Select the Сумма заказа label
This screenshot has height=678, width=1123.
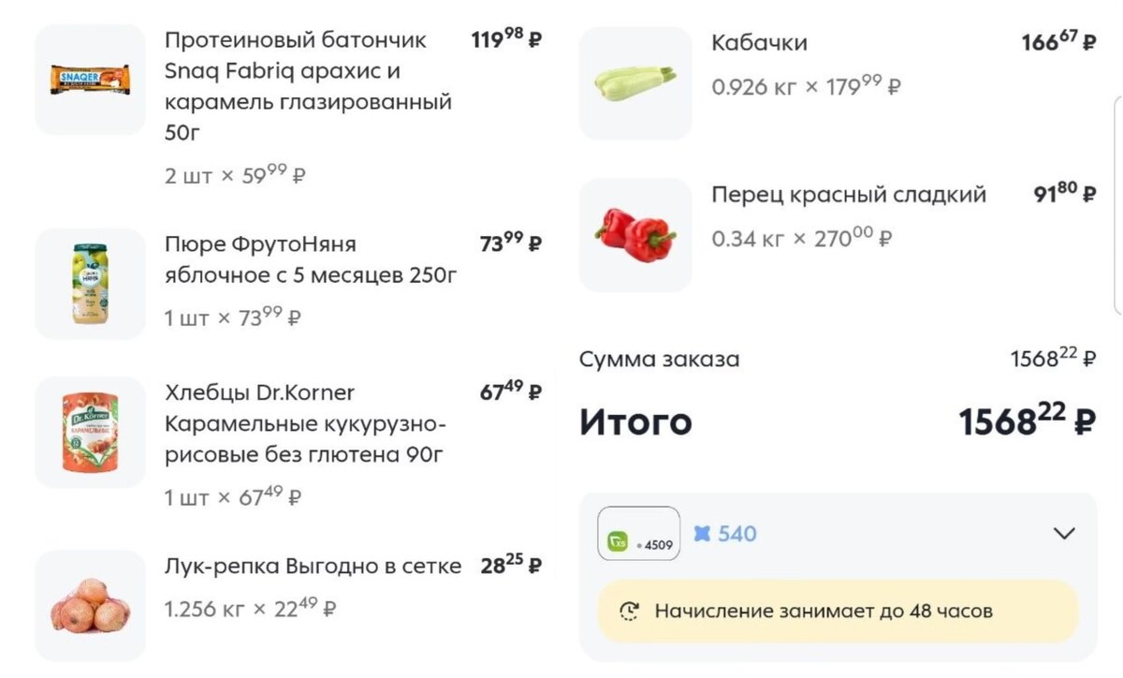pyautogui.click(x=661, y=359)
